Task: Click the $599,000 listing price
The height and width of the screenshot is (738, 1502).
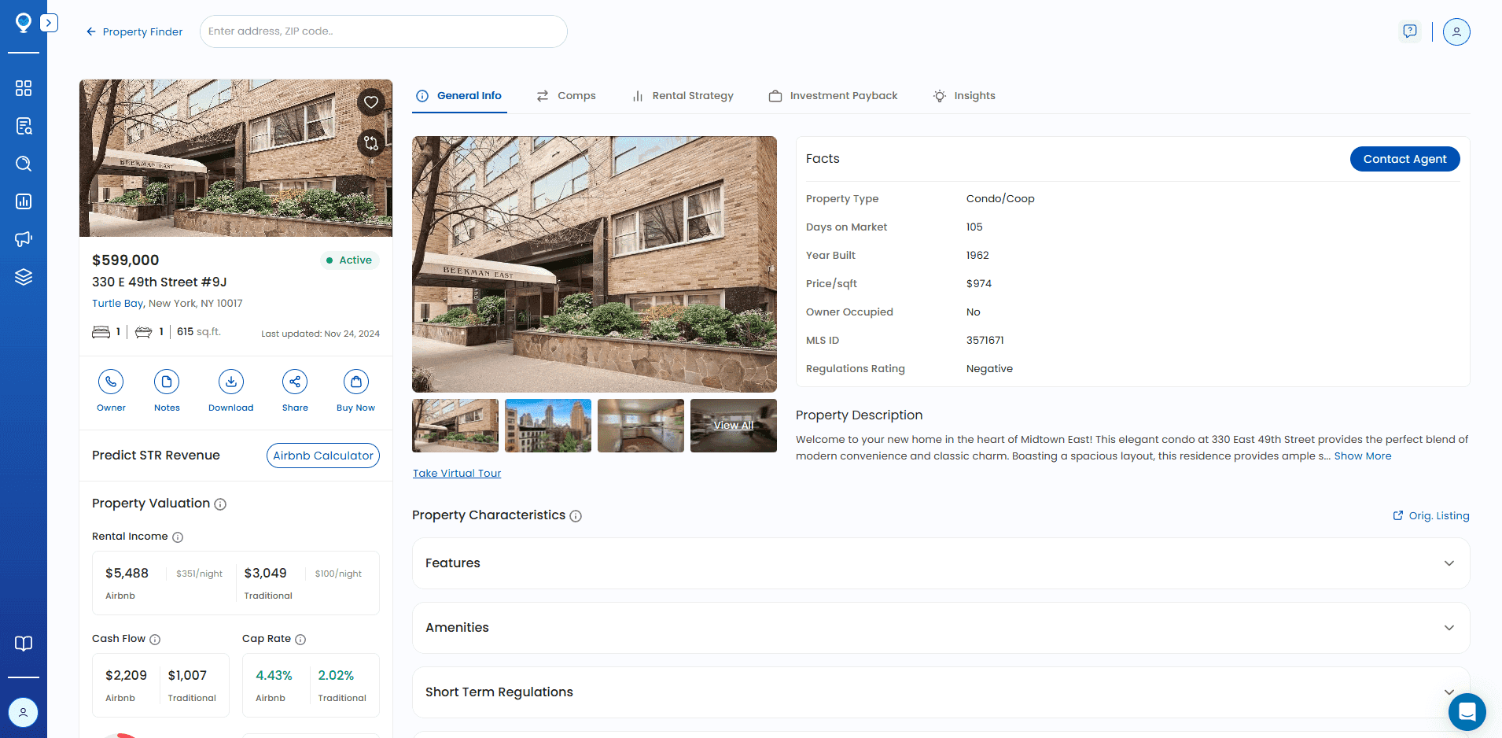Action: tap(126, 260)
